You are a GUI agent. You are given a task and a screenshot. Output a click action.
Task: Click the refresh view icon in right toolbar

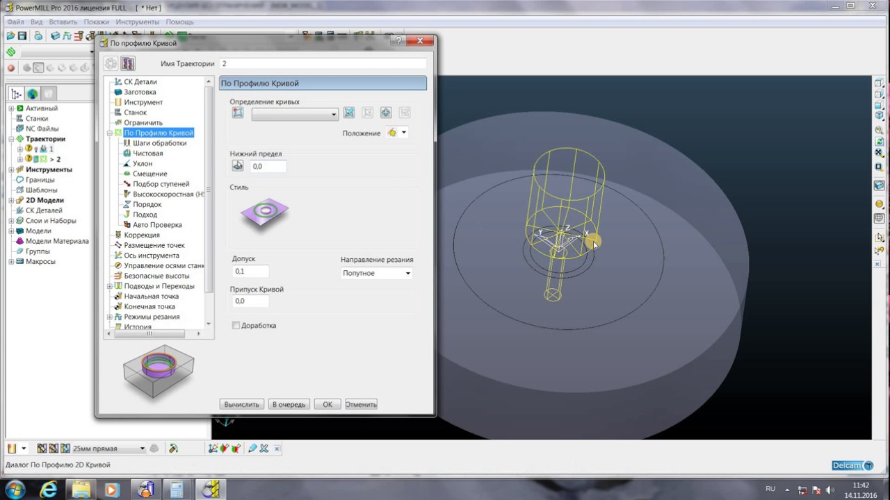coord(880,142)
